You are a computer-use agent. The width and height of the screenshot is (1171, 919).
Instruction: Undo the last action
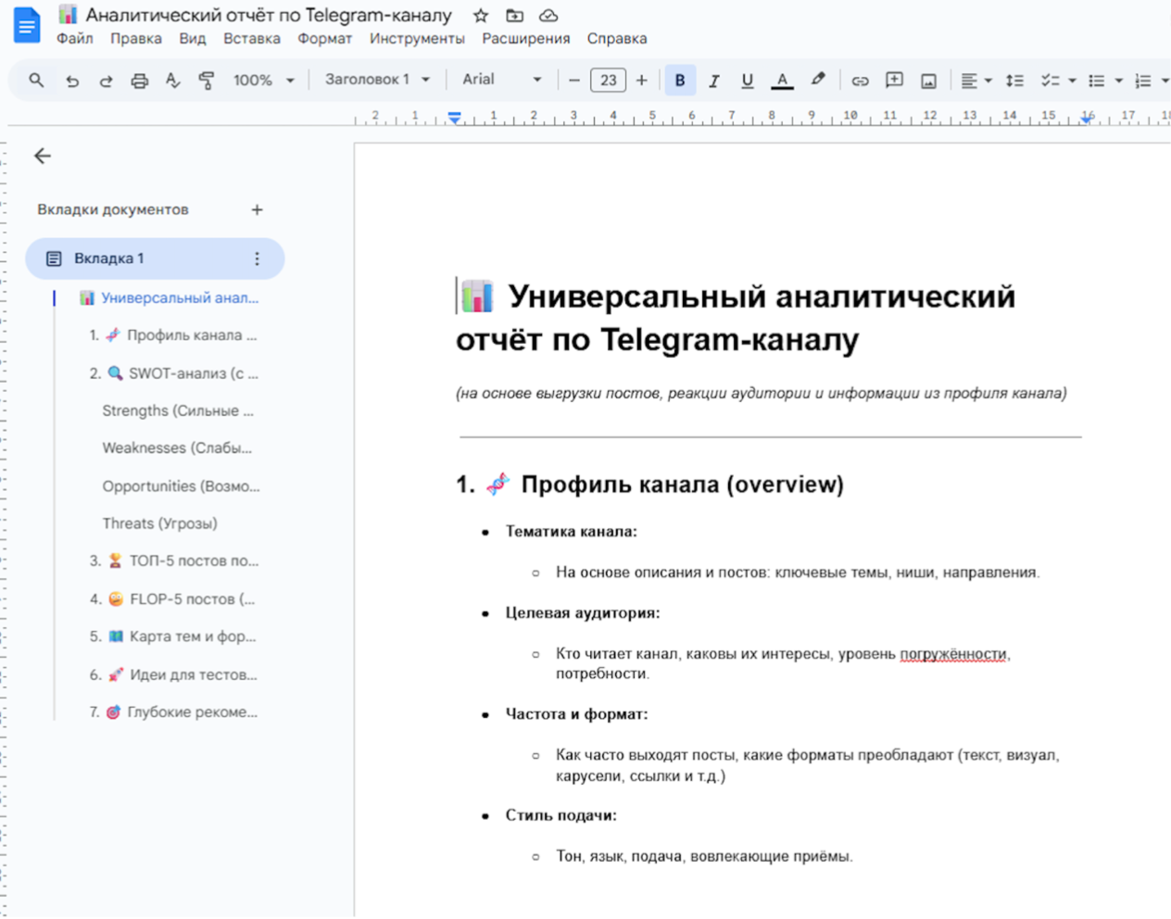coord(72,81)
